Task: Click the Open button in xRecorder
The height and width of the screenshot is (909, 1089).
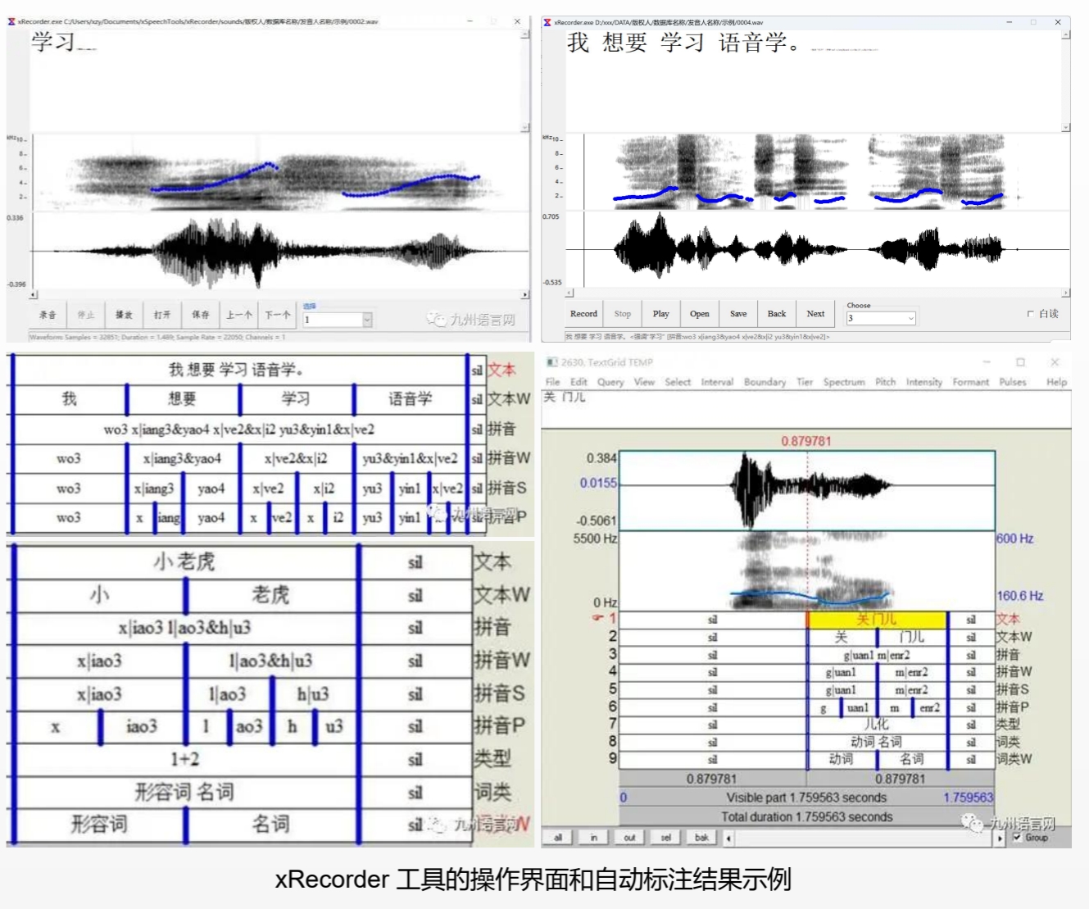Action: (x=699, y=314)
